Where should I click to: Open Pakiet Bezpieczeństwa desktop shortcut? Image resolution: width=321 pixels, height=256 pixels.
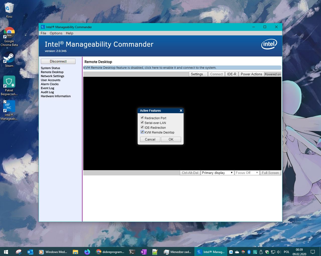point(9,86)
